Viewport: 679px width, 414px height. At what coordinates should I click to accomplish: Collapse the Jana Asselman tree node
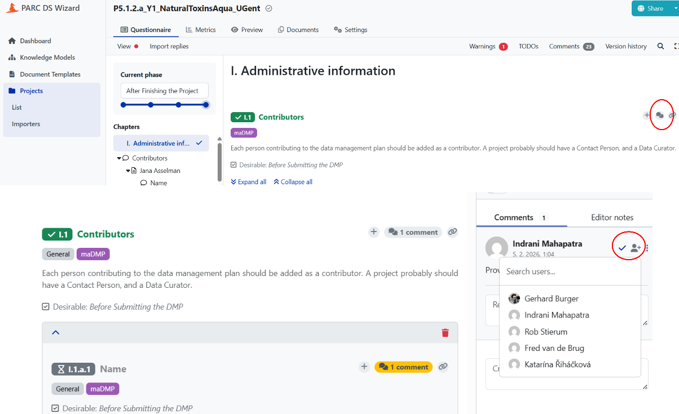point(128,171)
